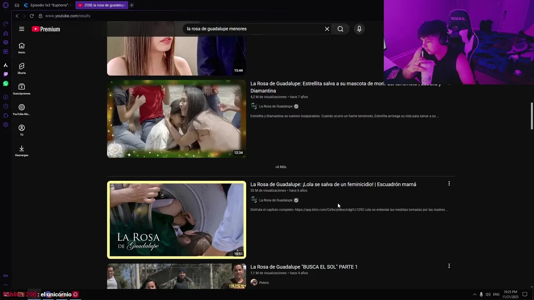Click the scrollbar down arrow at bottom
Viewport: 534px width, 300px height.
531,286
